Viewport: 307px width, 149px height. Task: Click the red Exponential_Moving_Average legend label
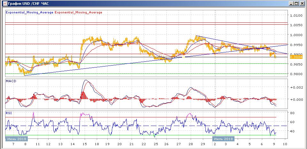coord(79,12)
